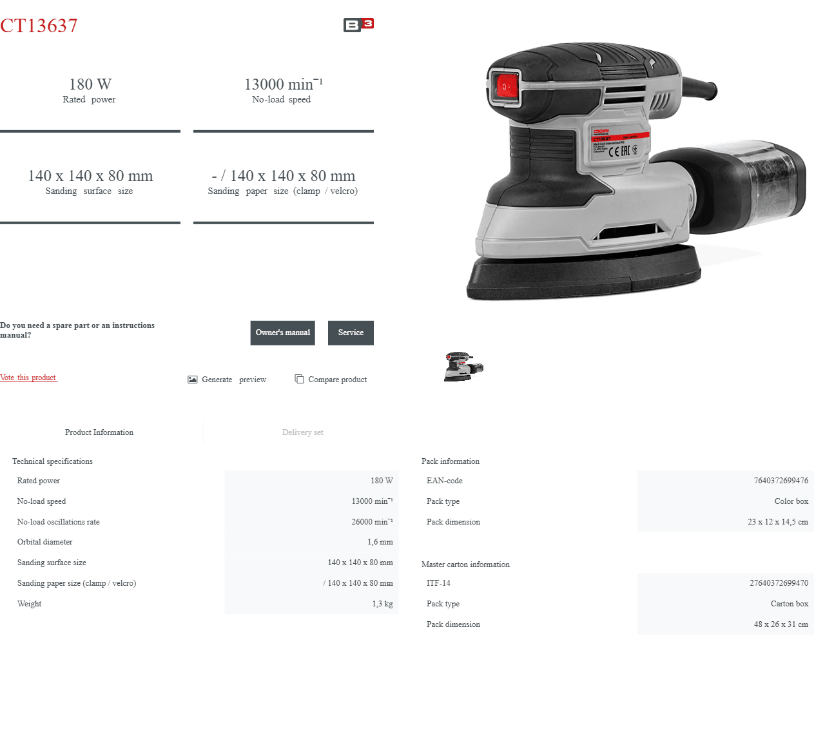Click the Generate preview image icon
Image resolution: width=825 pixels, height=752 pixels.
(192, 380)
